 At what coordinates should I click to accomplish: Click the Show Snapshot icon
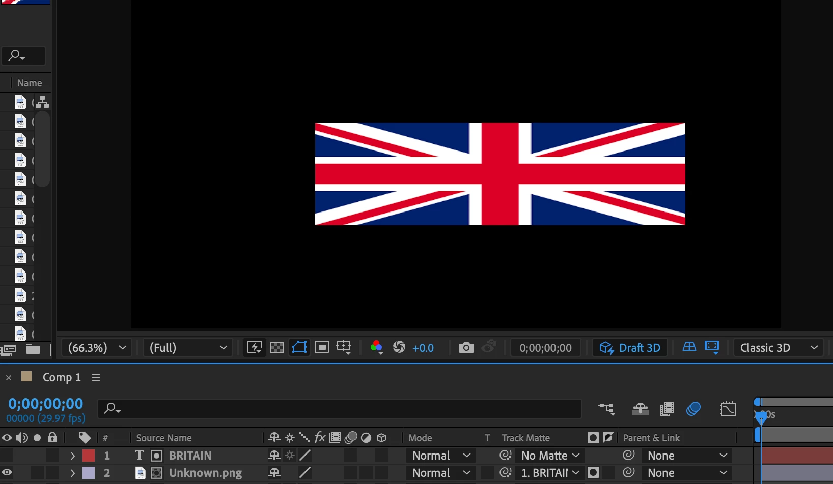point(489,348)
